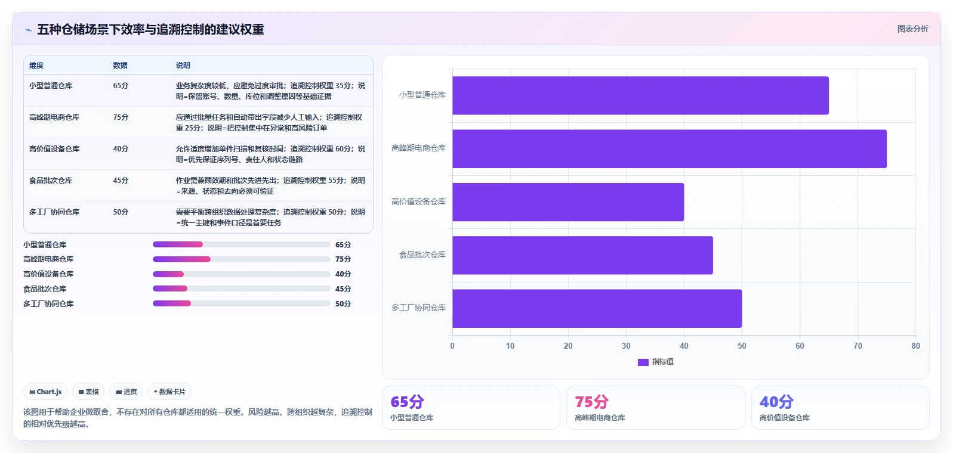953x453 pixels.
Task: Click the 食品批次仓库 progress bar
Action: [241, 288]
